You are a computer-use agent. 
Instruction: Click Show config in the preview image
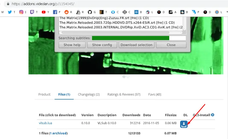[x=102, y=45]
